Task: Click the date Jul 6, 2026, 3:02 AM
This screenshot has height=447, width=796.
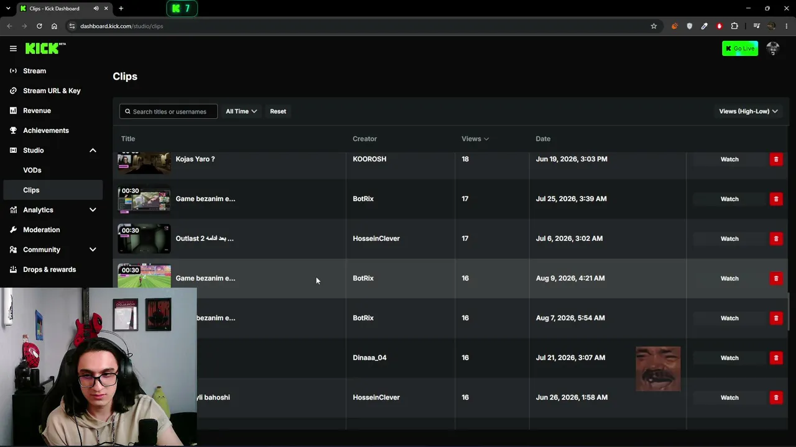Action: 569,239
